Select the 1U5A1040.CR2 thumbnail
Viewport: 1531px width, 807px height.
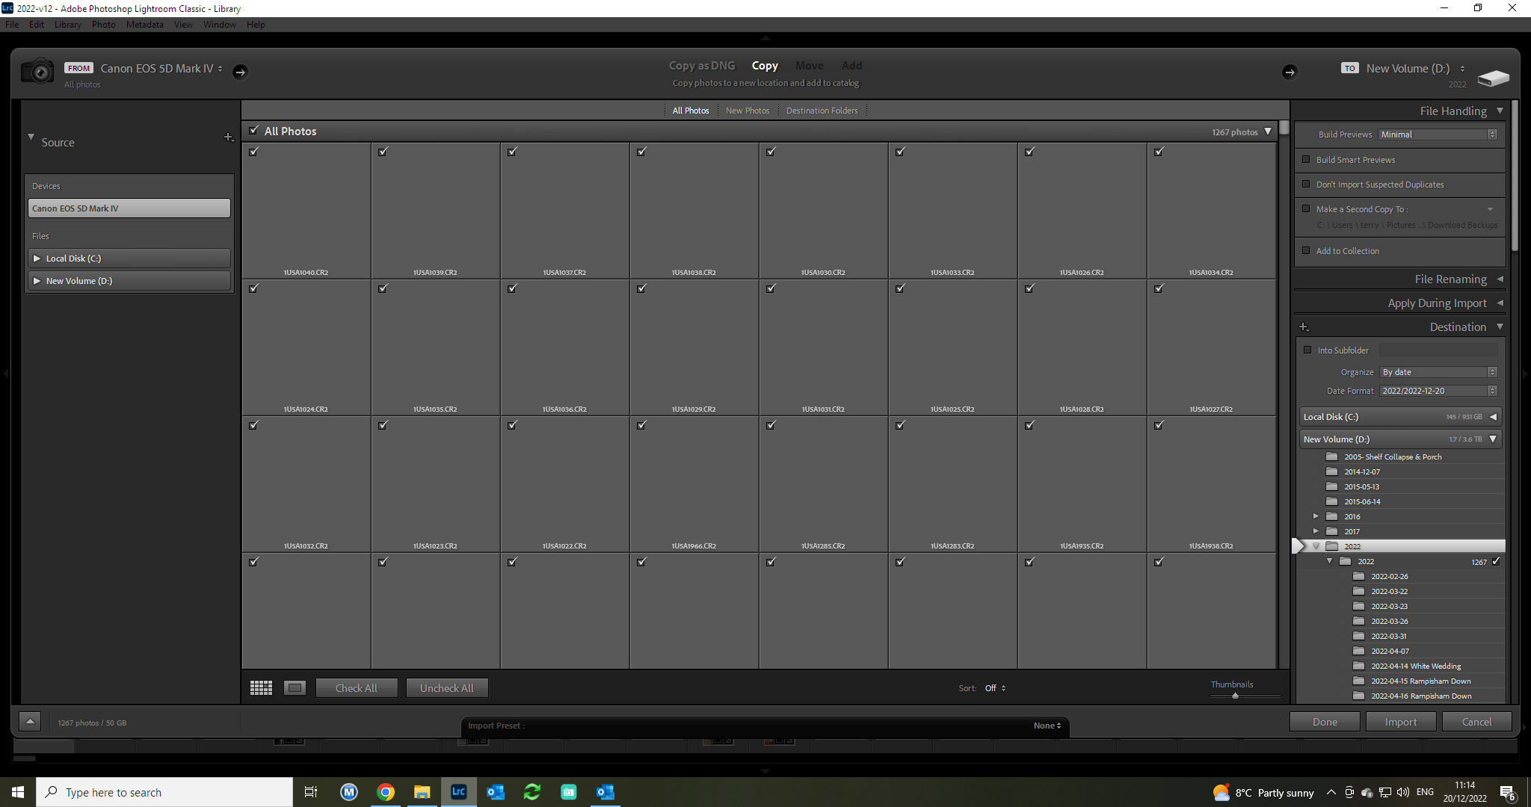[306, 209]
